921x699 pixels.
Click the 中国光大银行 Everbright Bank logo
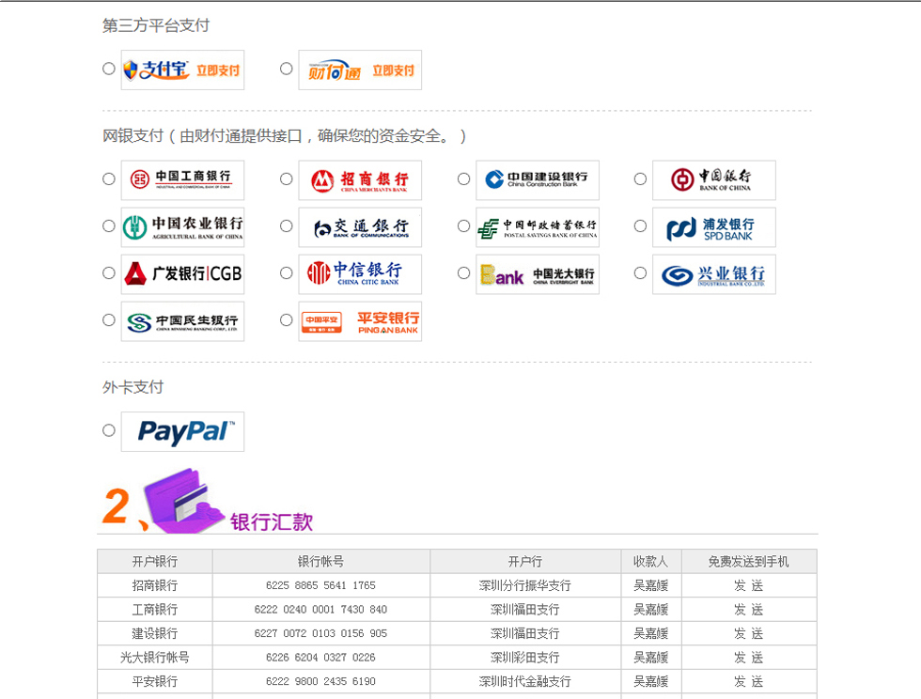point(538,274)
